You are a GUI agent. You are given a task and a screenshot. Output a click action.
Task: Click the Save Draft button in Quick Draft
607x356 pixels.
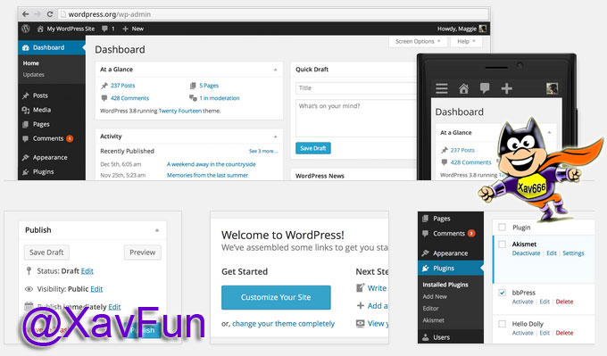coord(312,148)
